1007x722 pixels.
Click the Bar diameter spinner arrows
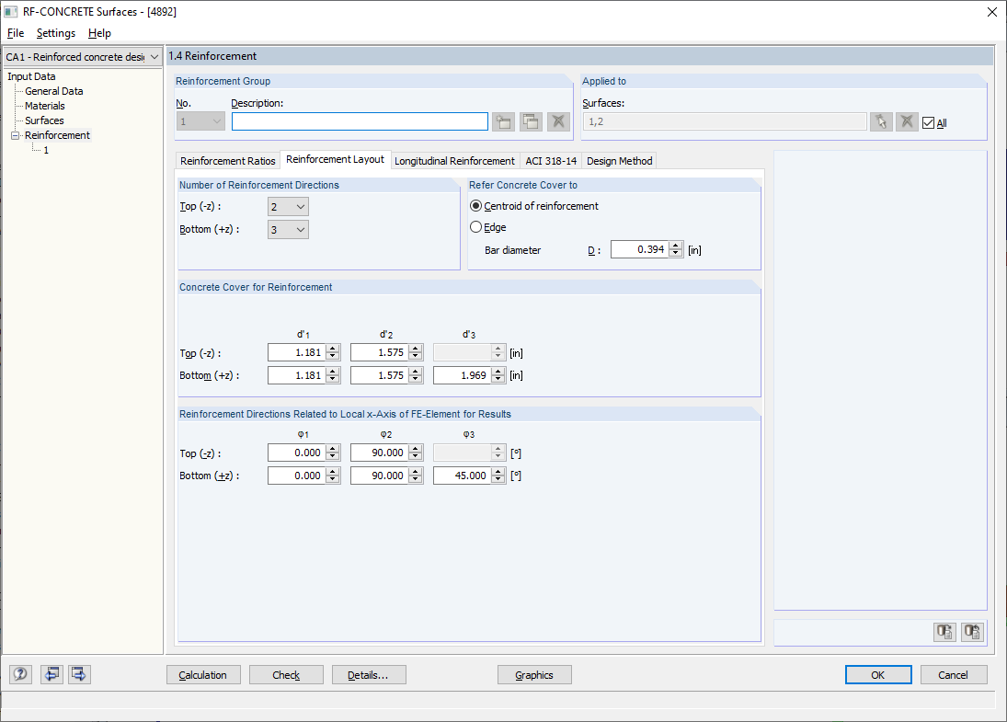coord(676,249)
